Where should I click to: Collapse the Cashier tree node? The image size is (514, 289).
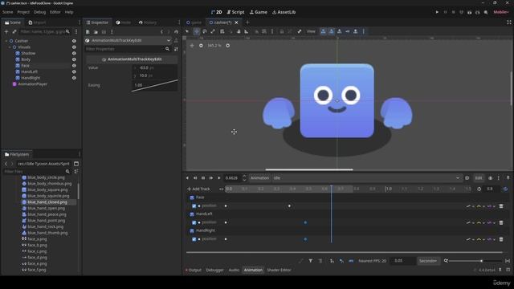pyautogui.click(x=6, y=41)
